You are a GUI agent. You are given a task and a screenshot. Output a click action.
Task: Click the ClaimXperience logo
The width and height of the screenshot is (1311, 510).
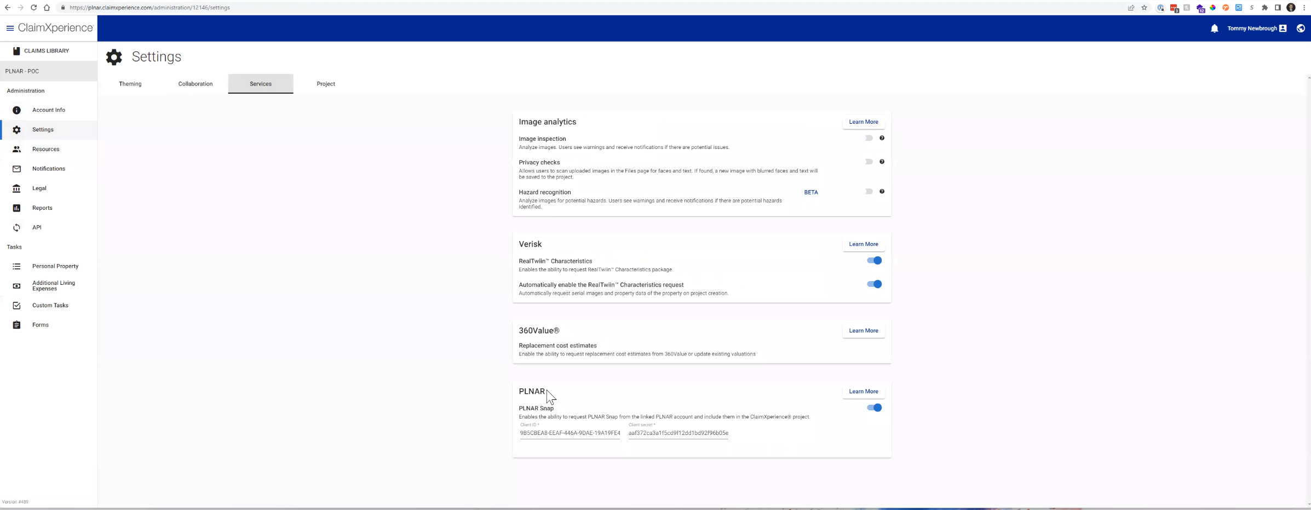55,28
